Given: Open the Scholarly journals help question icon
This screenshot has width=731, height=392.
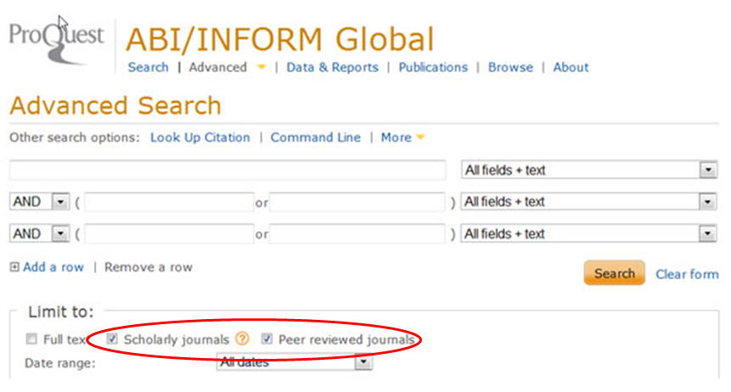Looking at the screenshot, I should pyautogui.click(x=243, y=339).
